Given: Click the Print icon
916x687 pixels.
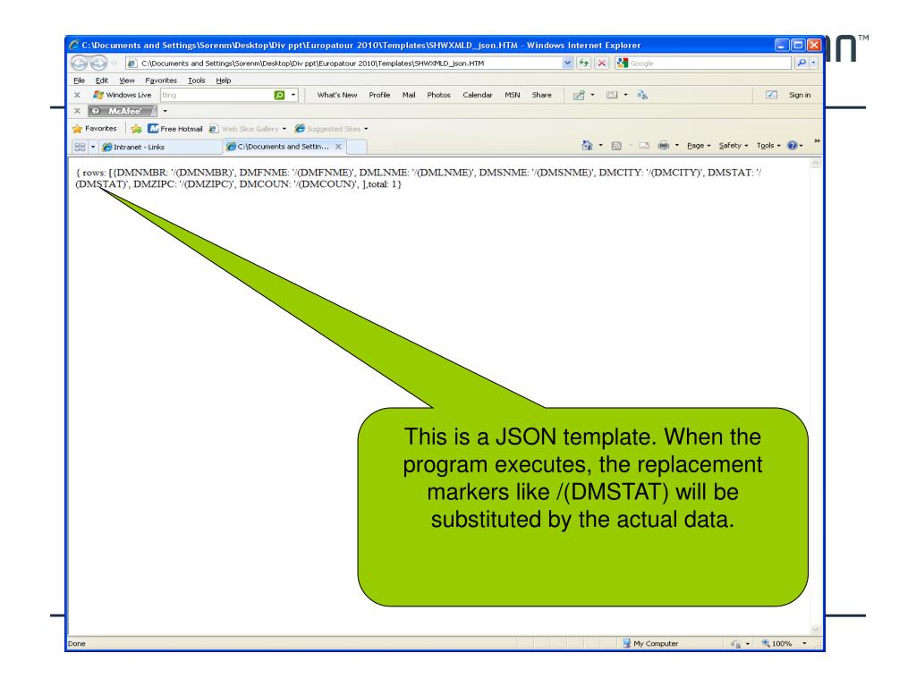Looking at the screenshot, I should 663,146.
